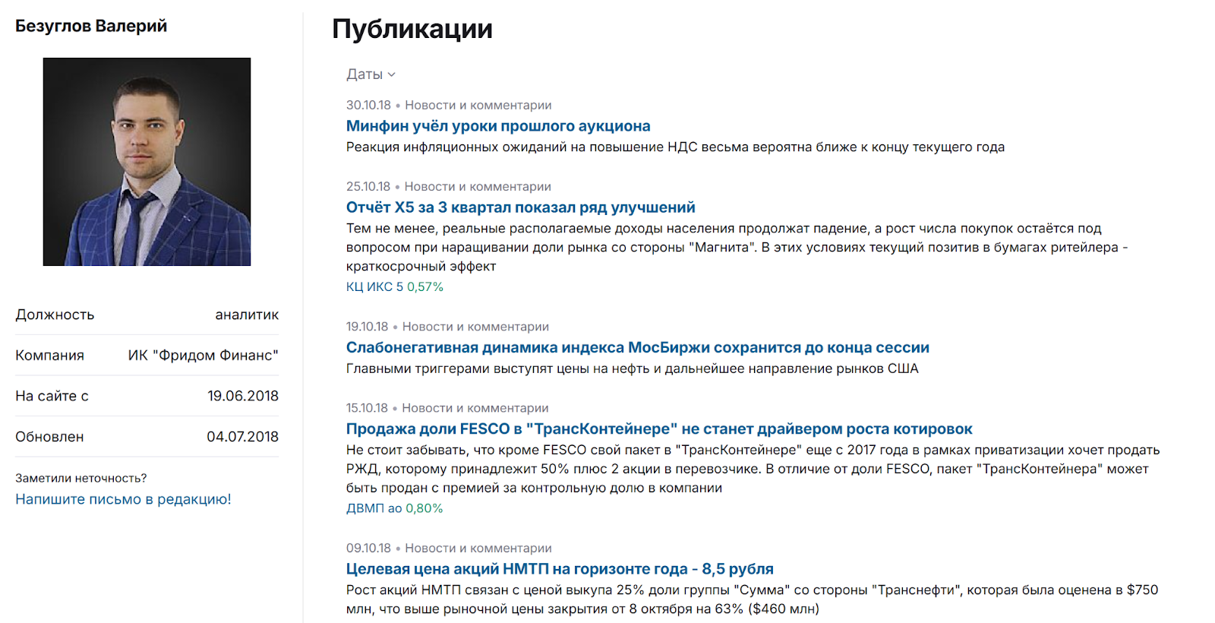Viewport: 1215px width, 623px height.
Task: Click summary text Реакция инфляционных ожиданий
Action: point(675,147)
